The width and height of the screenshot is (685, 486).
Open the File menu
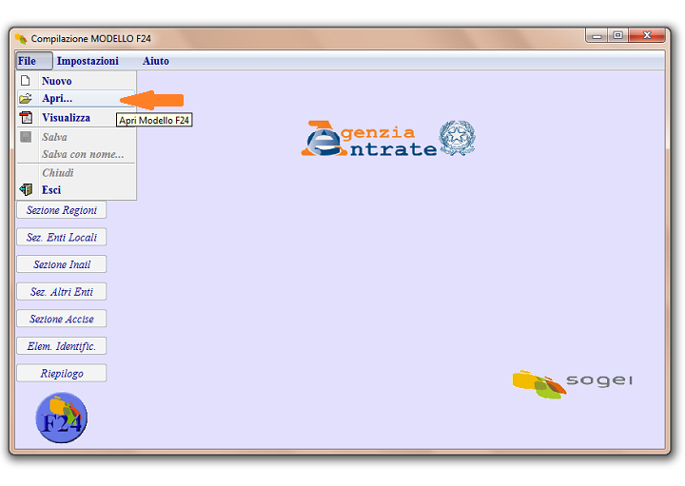(x=34, y=61)
